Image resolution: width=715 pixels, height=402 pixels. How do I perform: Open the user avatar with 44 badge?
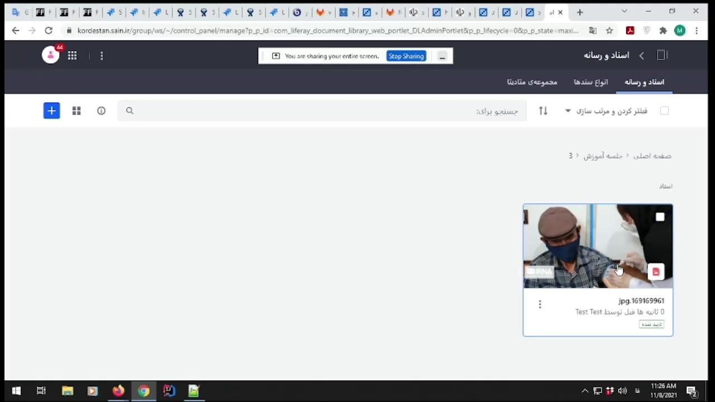51,55
